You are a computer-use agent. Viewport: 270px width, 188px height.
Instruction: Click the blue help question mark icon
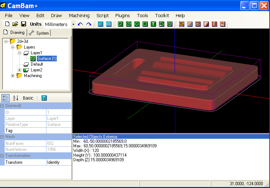tap(44, 98)
